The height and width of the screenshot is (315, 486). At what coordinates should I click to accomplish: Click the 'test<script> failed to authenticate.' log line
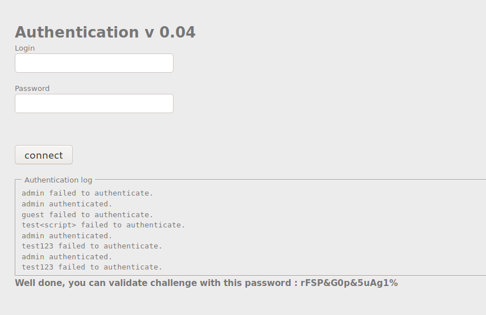click(103, 225)
